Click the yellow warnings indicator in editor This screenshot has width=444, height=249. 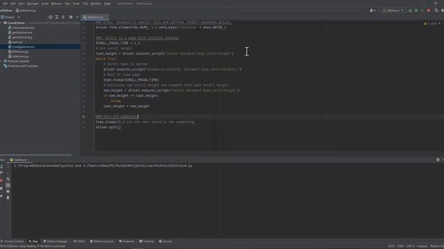(x=426, y=24)
